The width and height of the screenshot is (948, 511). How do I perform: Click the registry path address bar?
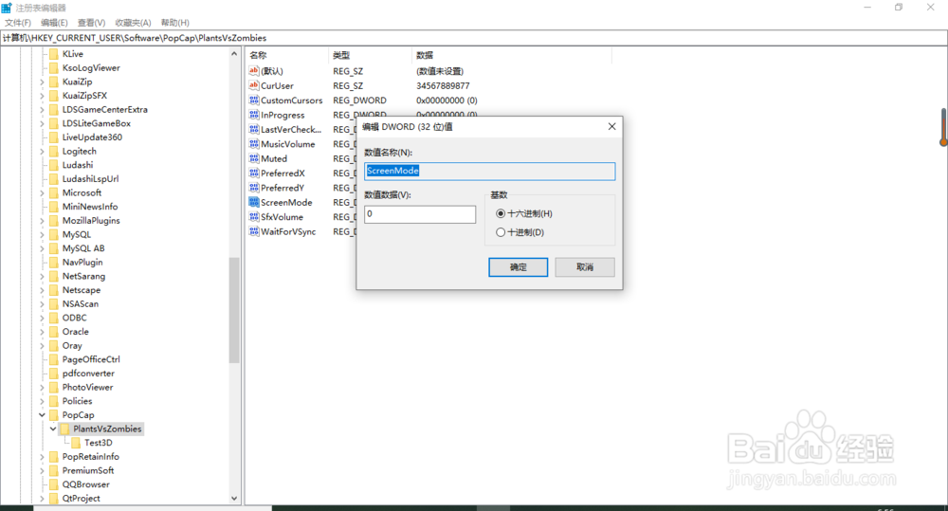point(474,38)
